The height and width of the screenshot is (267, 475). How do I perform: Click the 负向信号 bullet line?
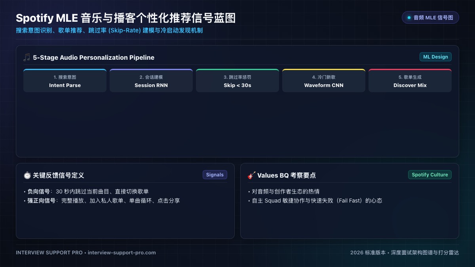pos(86,191)
